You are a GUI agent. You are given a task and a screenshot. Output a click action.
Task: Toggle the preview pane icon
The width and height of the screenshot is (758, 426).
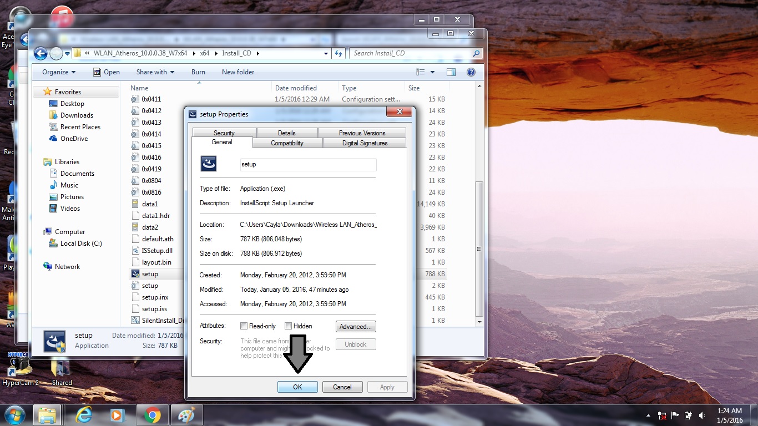[451, 72]
